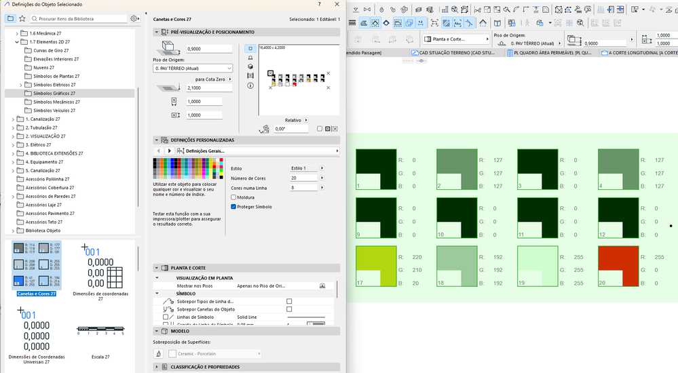Expand the CLASSIFICAÇÃO E PROPRIEDADES section
The image size is (678, 373).
pos(157,367)
